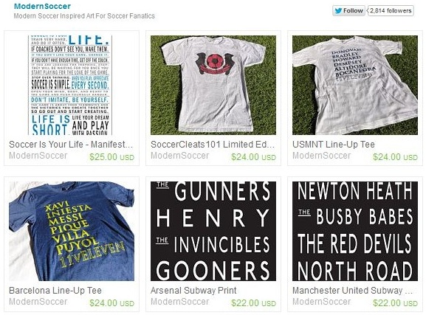The width and height of the screenshot is (426, 315).
Task: Click the Twitter Follow button
Action: tap(348, 11)
